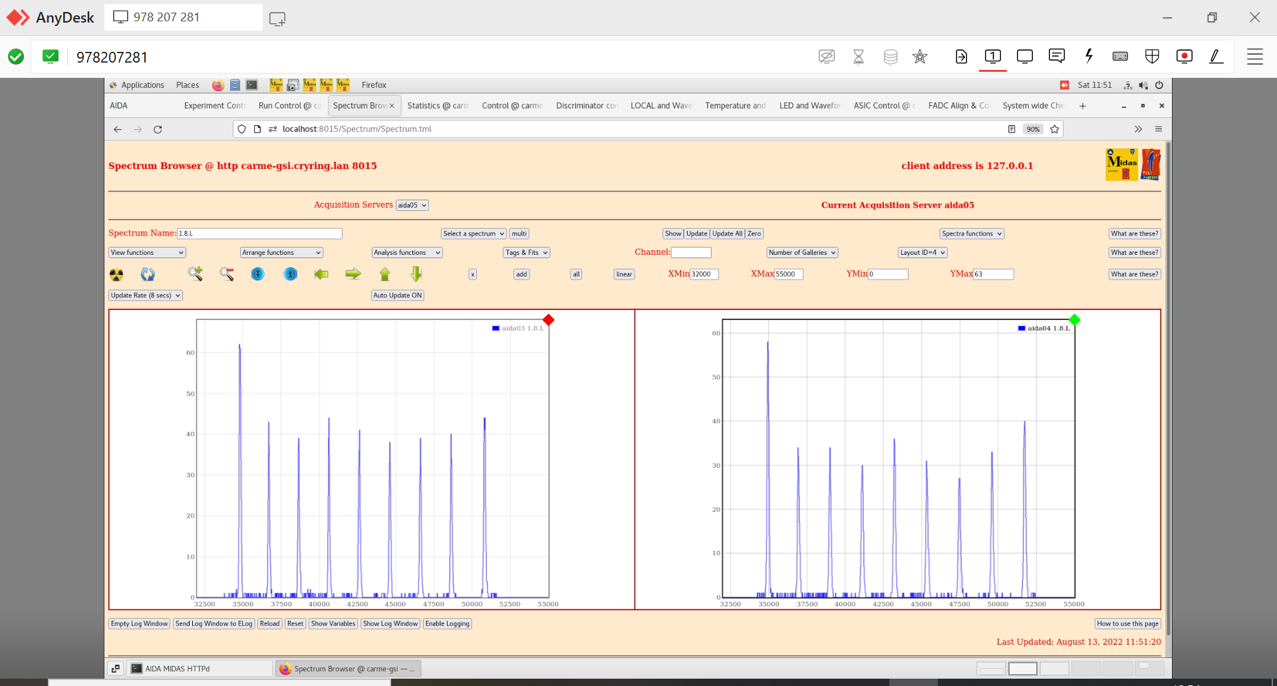
Task: Click the red diamond marker on aida03 plot
Action: [x=549, y=320]
